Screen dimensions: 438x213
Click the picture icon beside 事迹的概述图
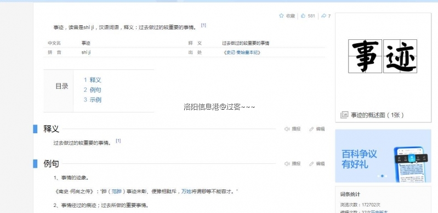[x=344, y=115]
